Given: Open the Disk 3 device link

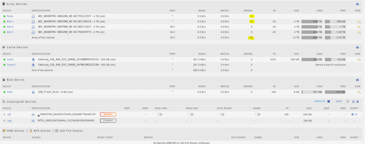Looking at the screenshot, I should (x=10, y=32).
